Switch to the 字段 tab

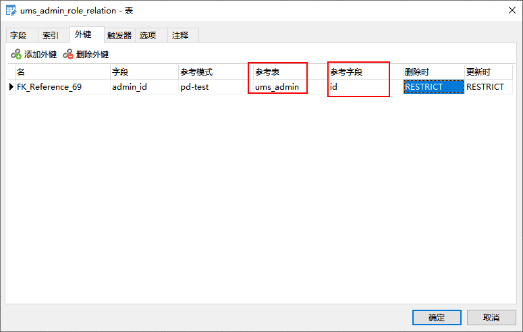(x=22, y=35)
